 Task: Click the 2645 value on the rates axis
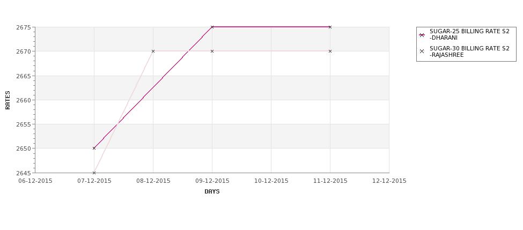[24, 173]
